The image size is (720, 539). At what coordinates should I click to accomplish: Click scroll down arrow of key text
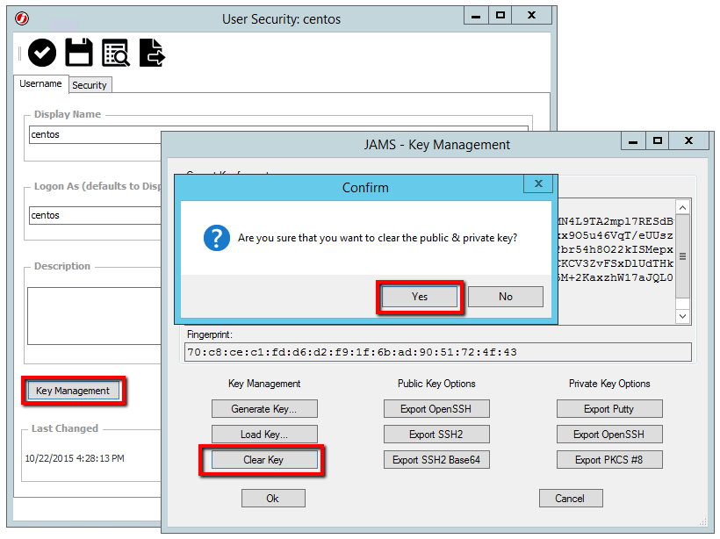[683, 316]
